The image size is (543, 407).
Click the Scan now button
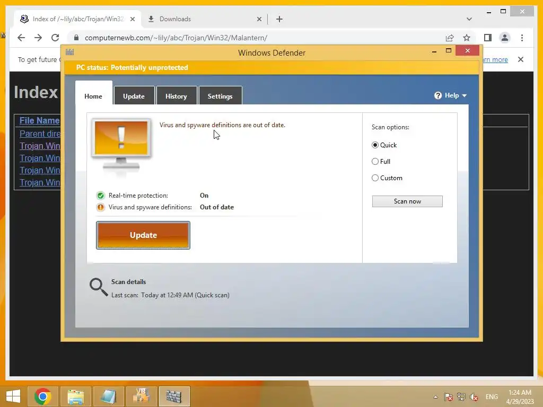(x=407, y=201)
